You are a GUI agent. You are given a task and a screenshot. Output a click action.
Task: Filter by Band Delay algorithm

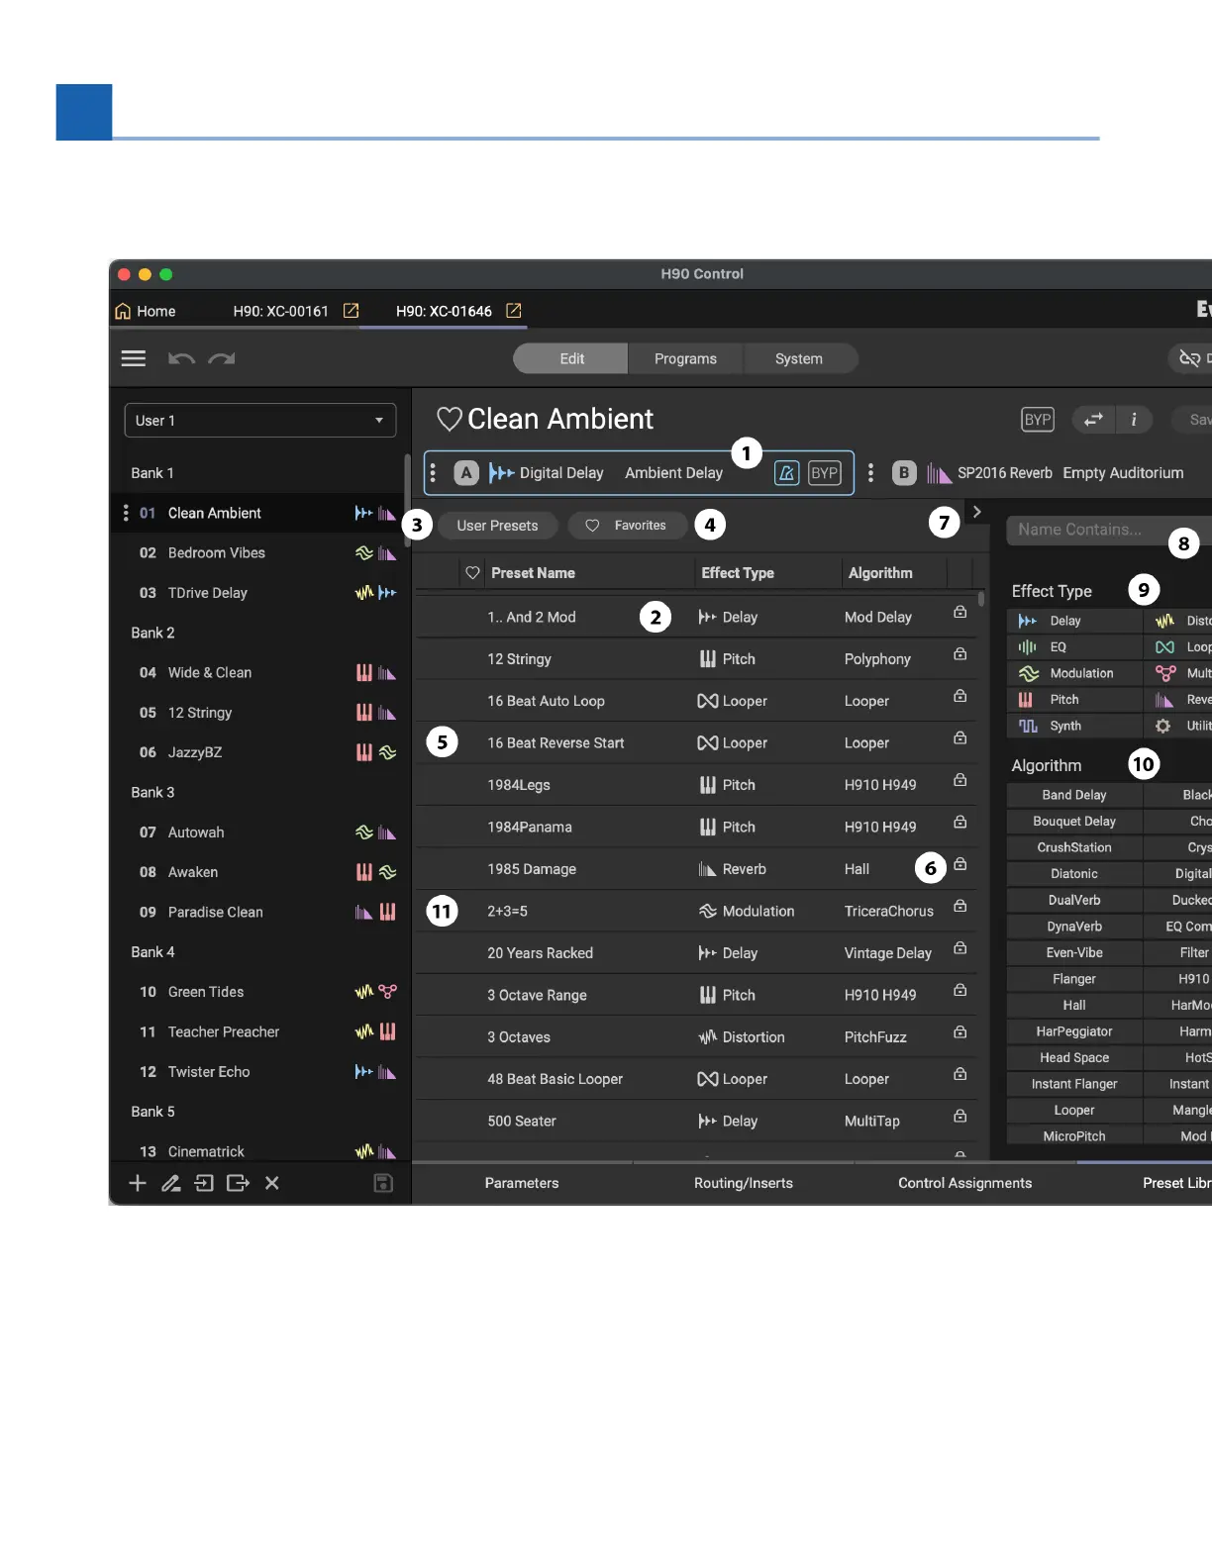[1074, 795]
